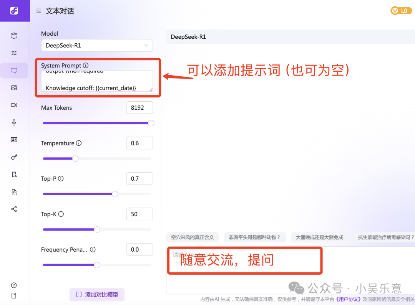Open the model cube icon in sidebar

(x=14, y=36)
